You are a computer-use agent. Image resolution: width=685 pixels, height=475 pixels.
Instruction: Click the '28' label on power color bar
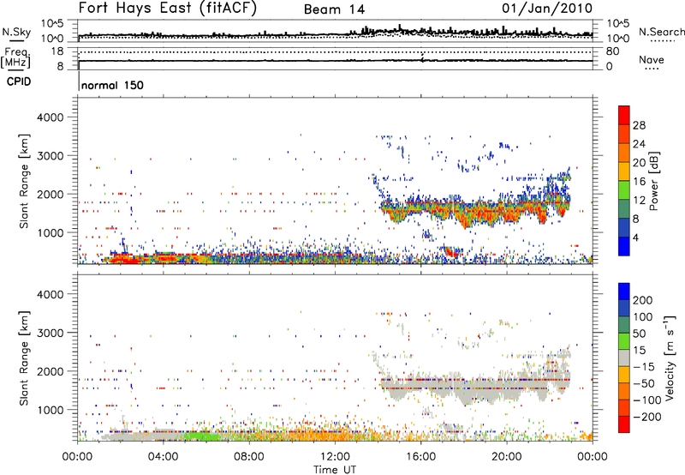click(639, 125)
